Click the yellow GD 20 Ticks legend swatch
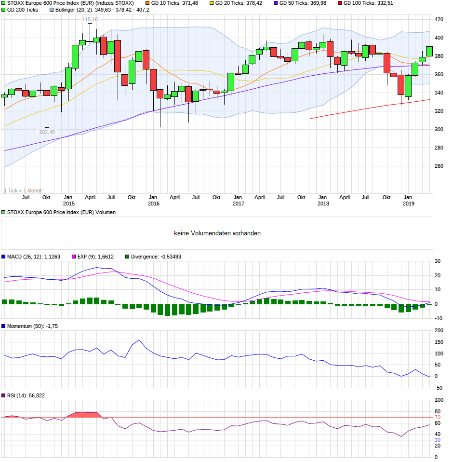 coord(212,3)
